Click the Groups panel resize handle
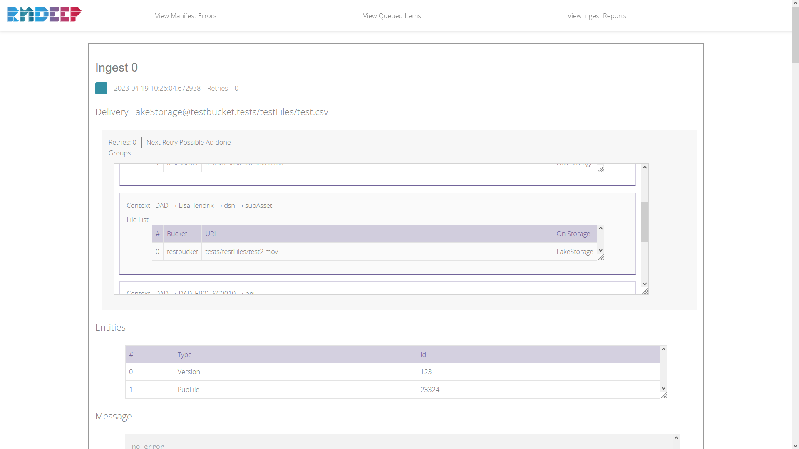Screen dimensions: 799x449 645,291
